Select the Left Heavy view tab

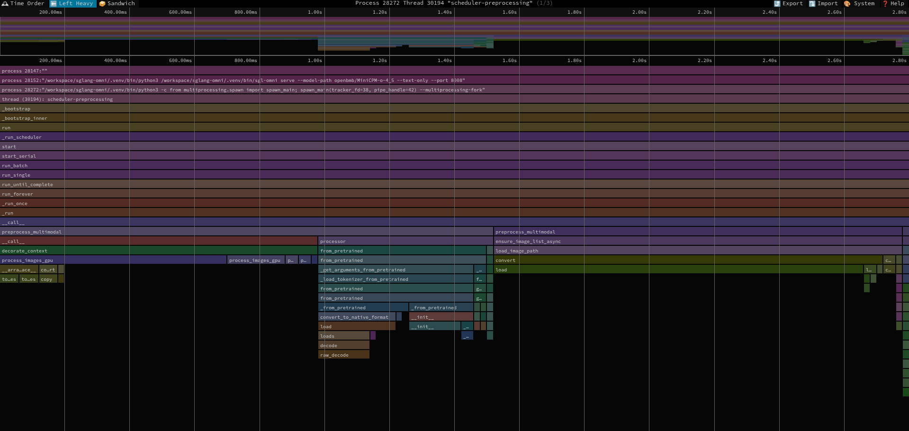point(72,3)
